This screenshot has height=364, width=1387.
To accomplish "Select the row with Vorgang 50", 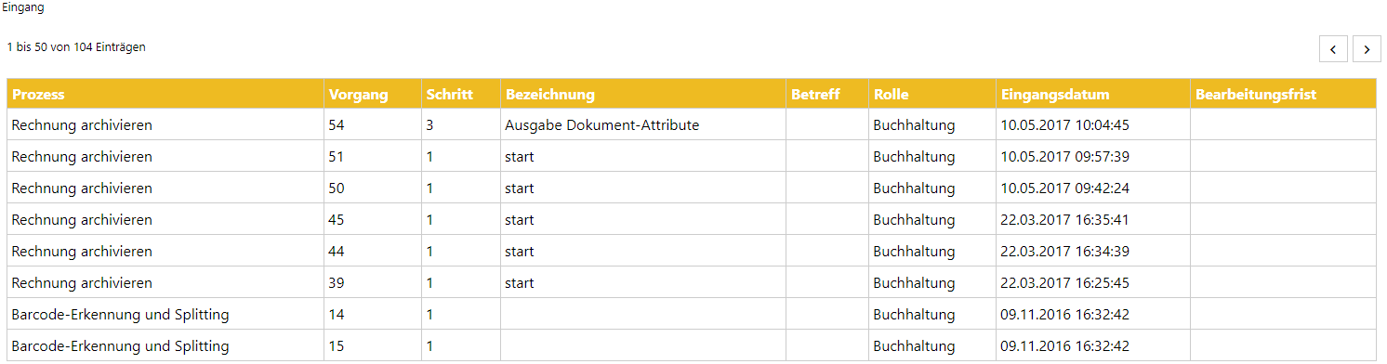I will (692, 188).
